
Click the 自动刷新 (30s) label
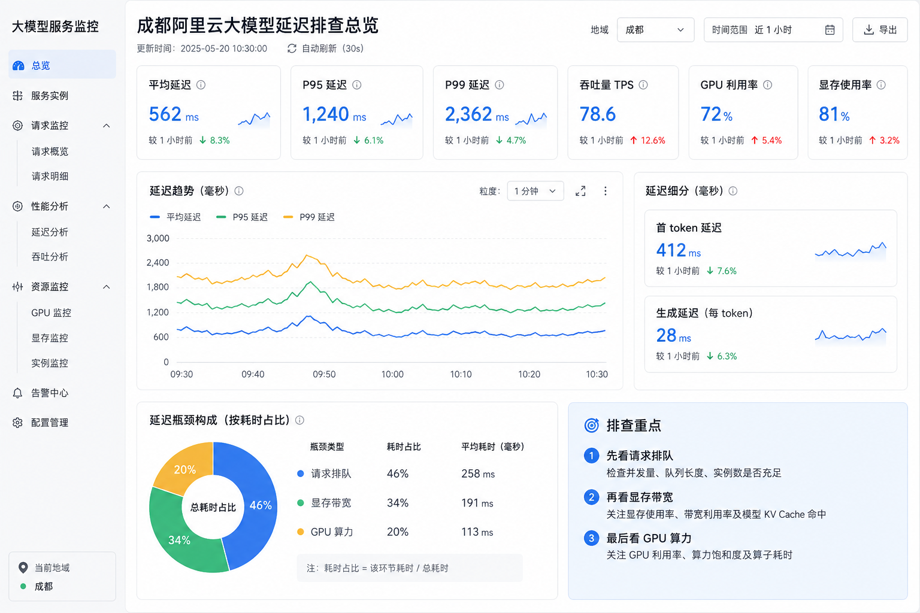[332, 48]
